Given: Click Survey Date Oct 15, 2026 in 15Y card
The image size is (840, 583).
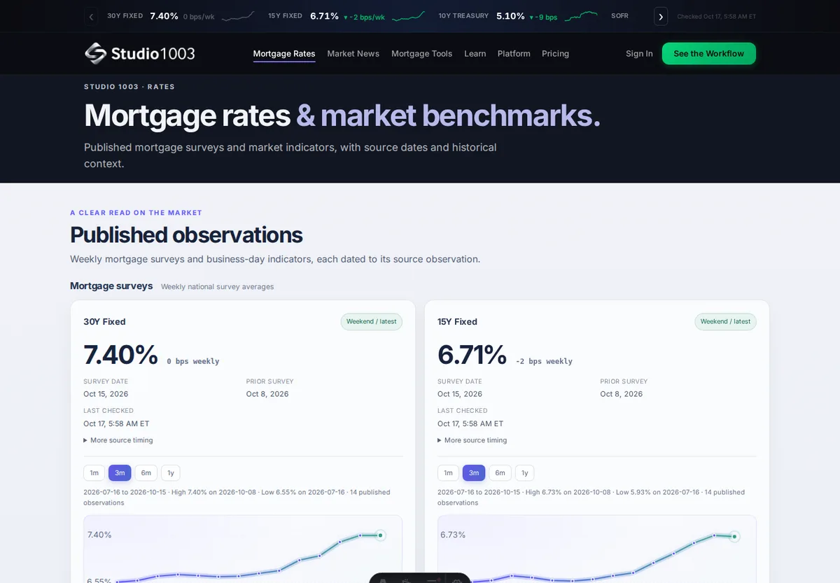Looking at the screenshot, I should (x=460, y=388).
